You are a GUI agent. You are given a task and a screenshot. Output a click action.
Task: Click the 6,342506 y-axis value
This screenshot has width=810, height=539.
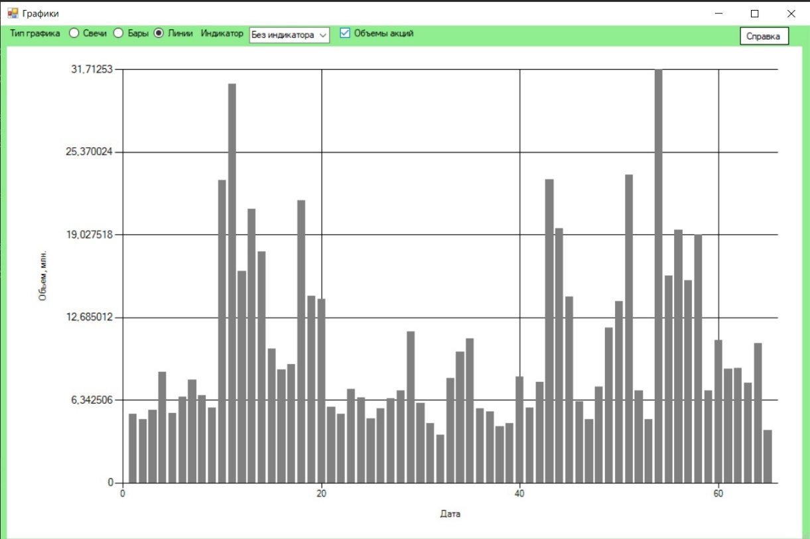[92, 400]
